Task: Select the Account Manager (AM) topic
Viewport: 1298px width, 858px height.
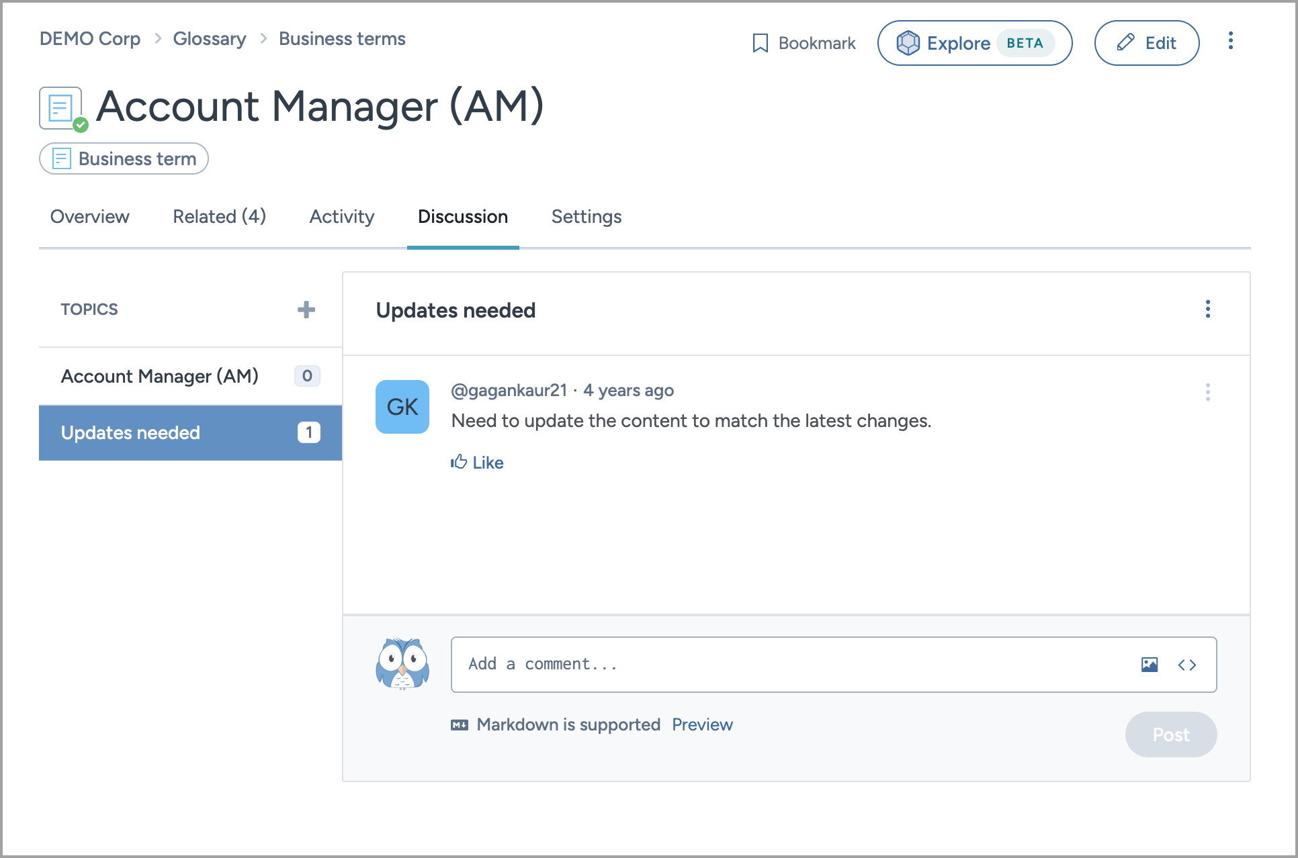Action: (x=160, y=376)
